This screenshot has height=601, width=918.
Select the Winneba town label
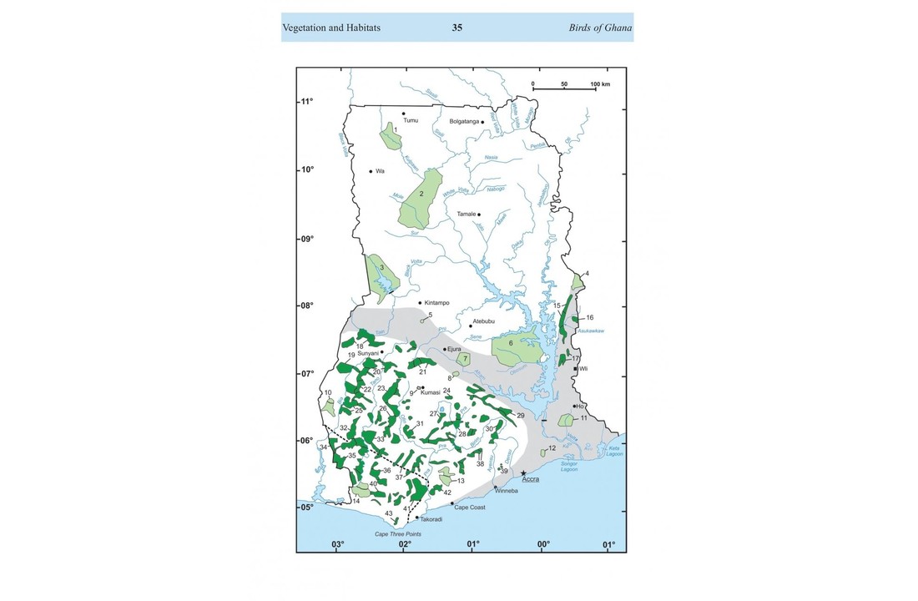click(507, 491)
